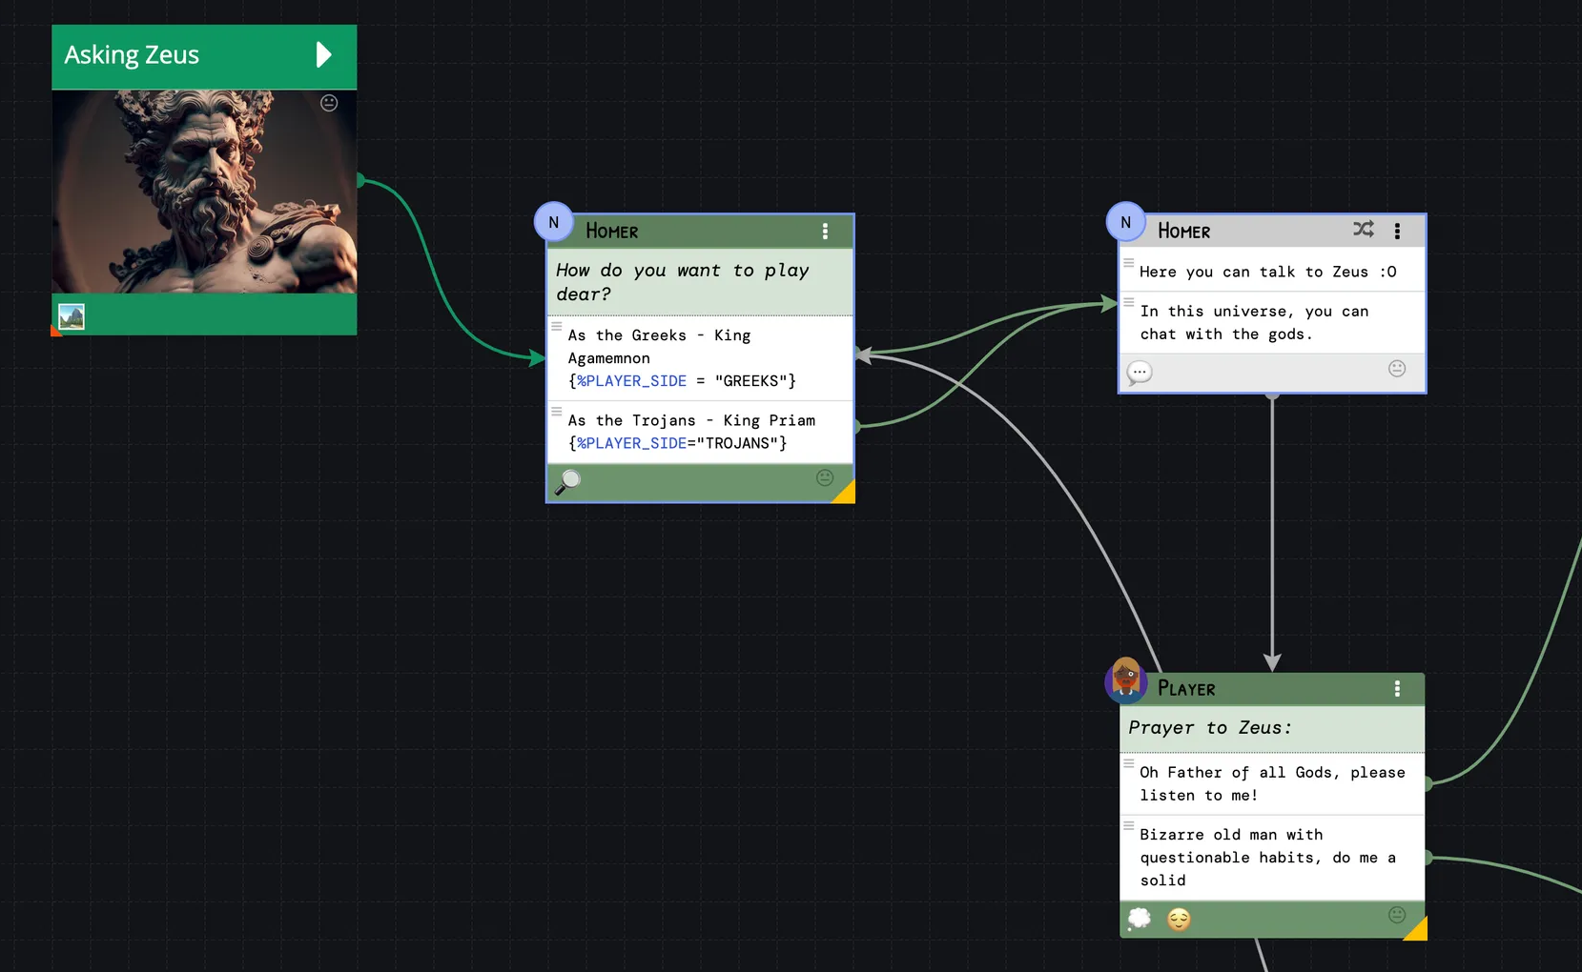Toggle the shuffle icon on Homer's narration node
The height and width of the screenshot is (972, 1582).
1363,230
